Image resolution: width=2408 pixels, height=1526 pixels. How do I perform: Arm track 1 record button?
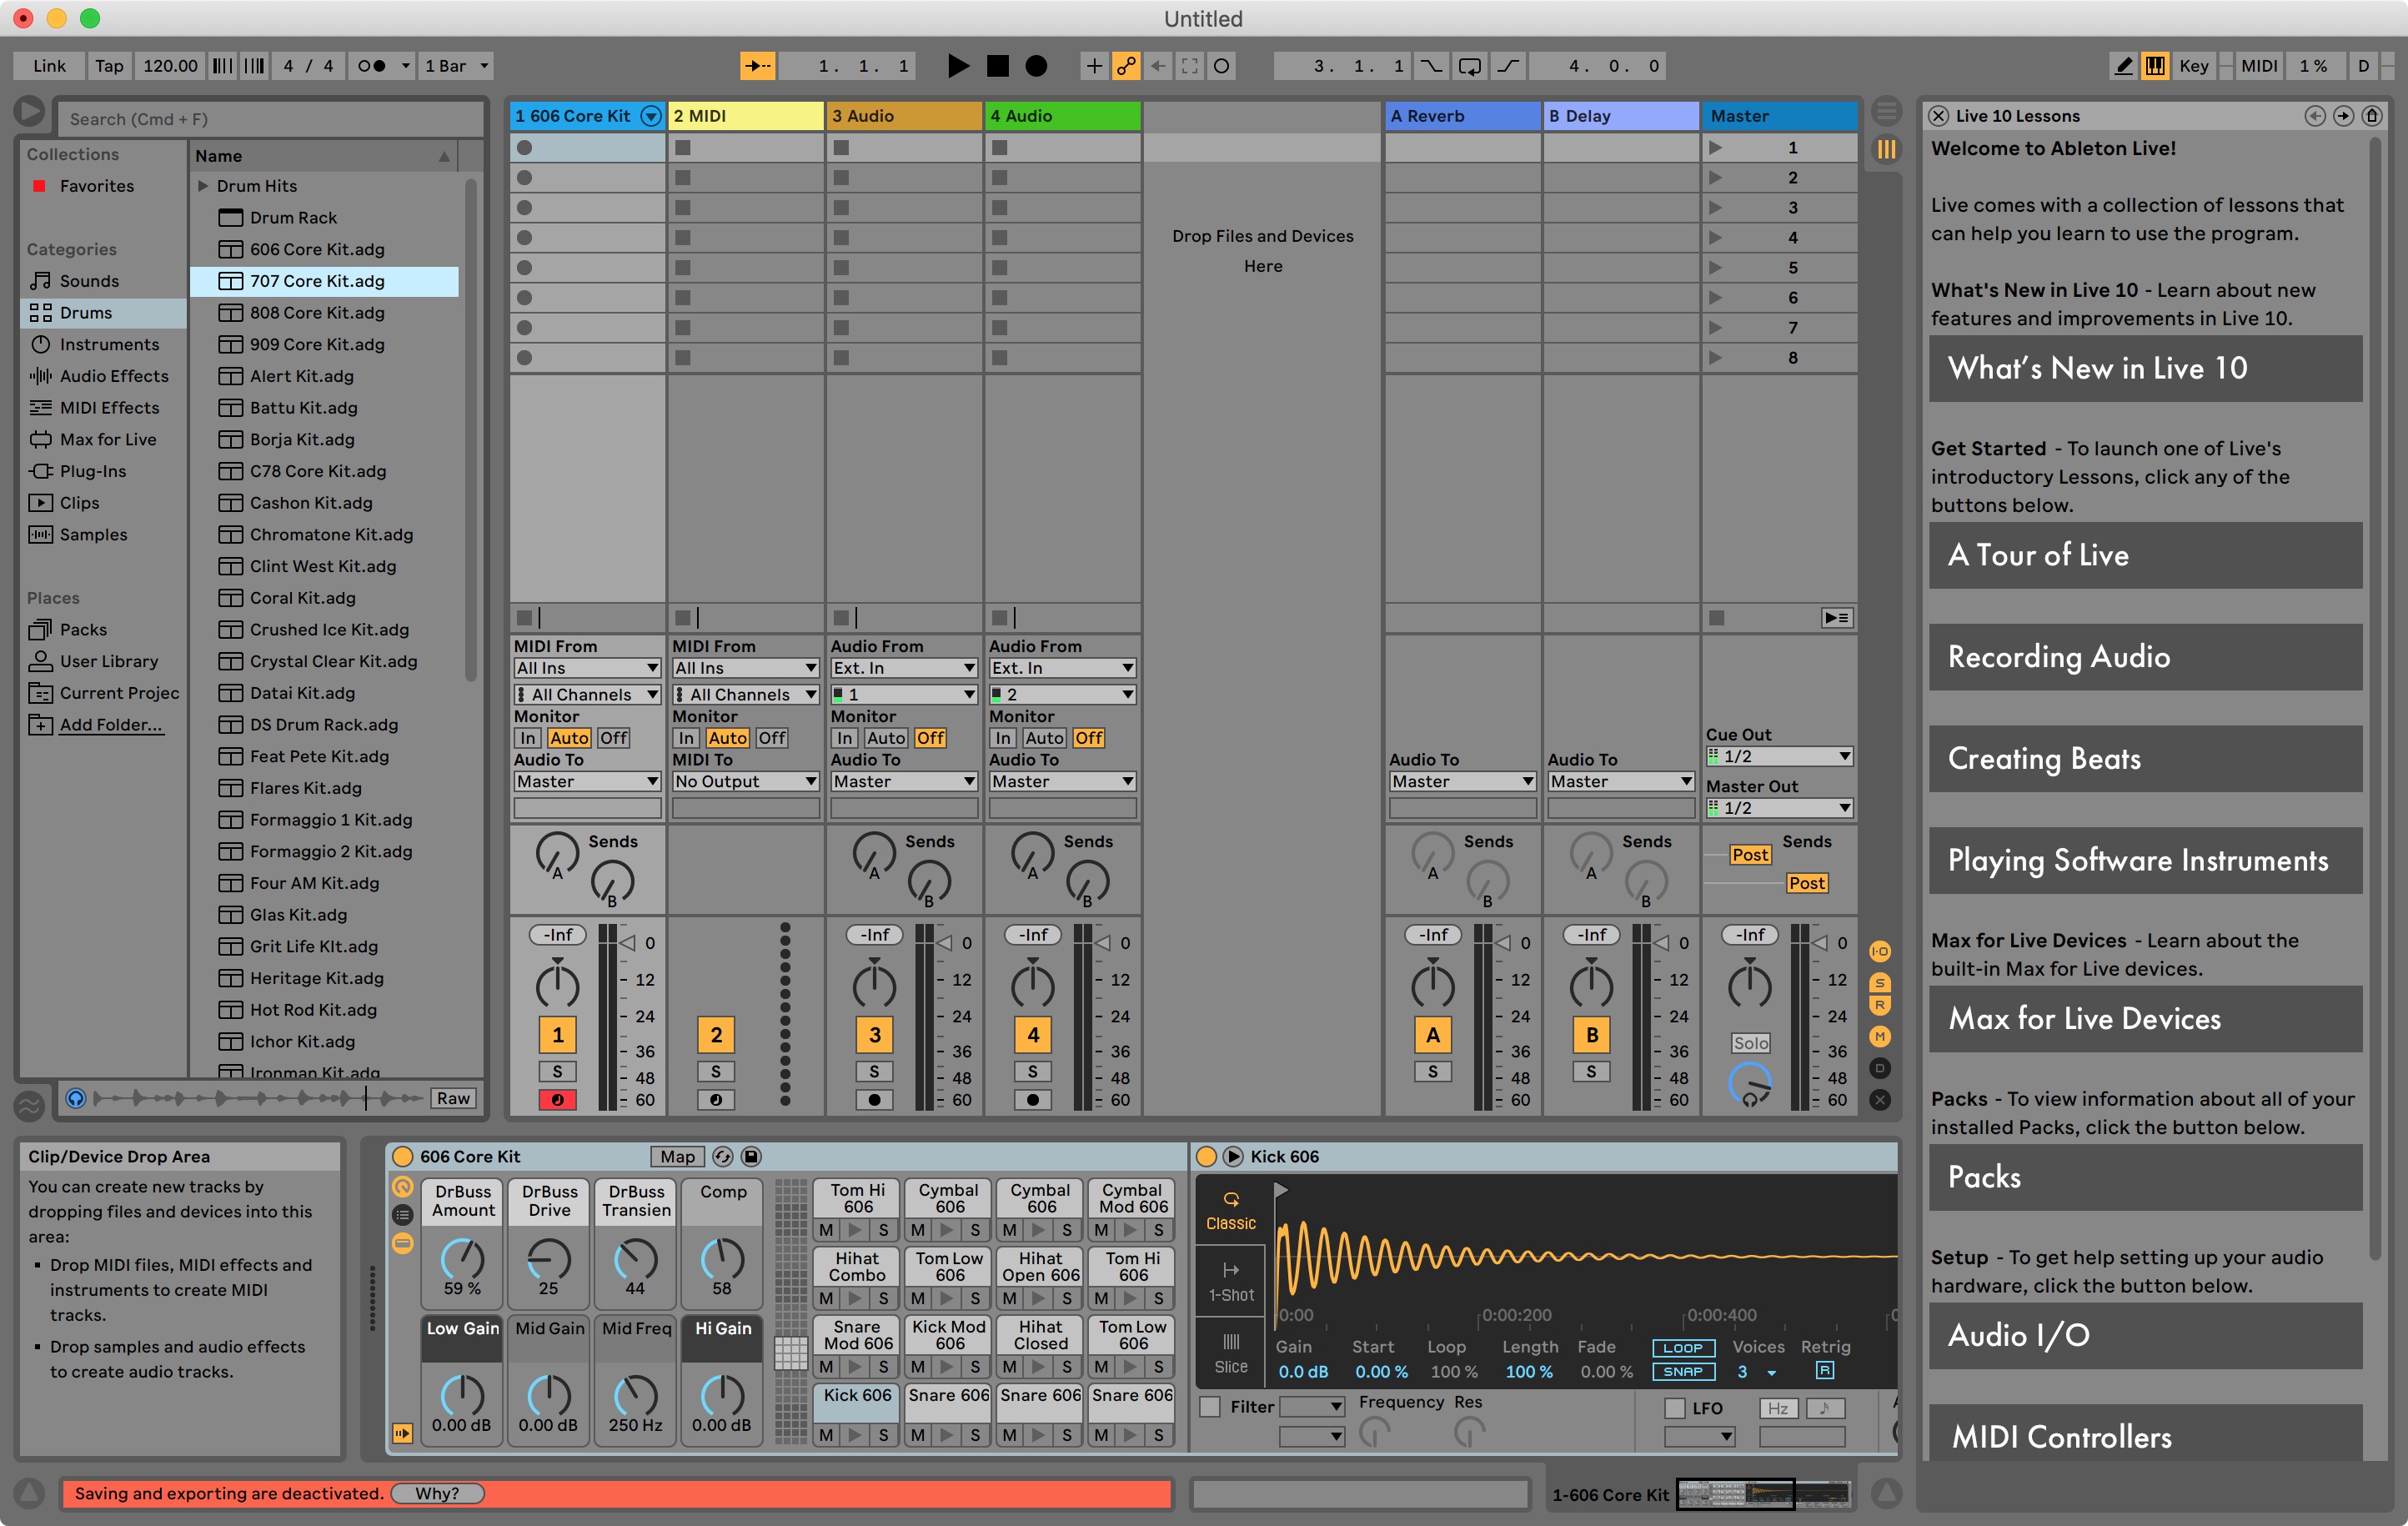[x=557, y=1099]
